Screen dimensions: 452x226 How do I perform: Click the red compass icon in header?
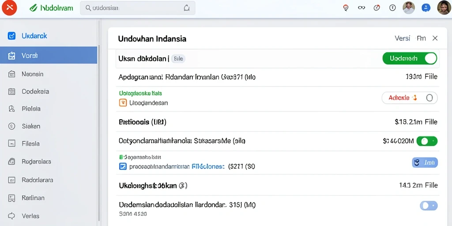[377, 8]
